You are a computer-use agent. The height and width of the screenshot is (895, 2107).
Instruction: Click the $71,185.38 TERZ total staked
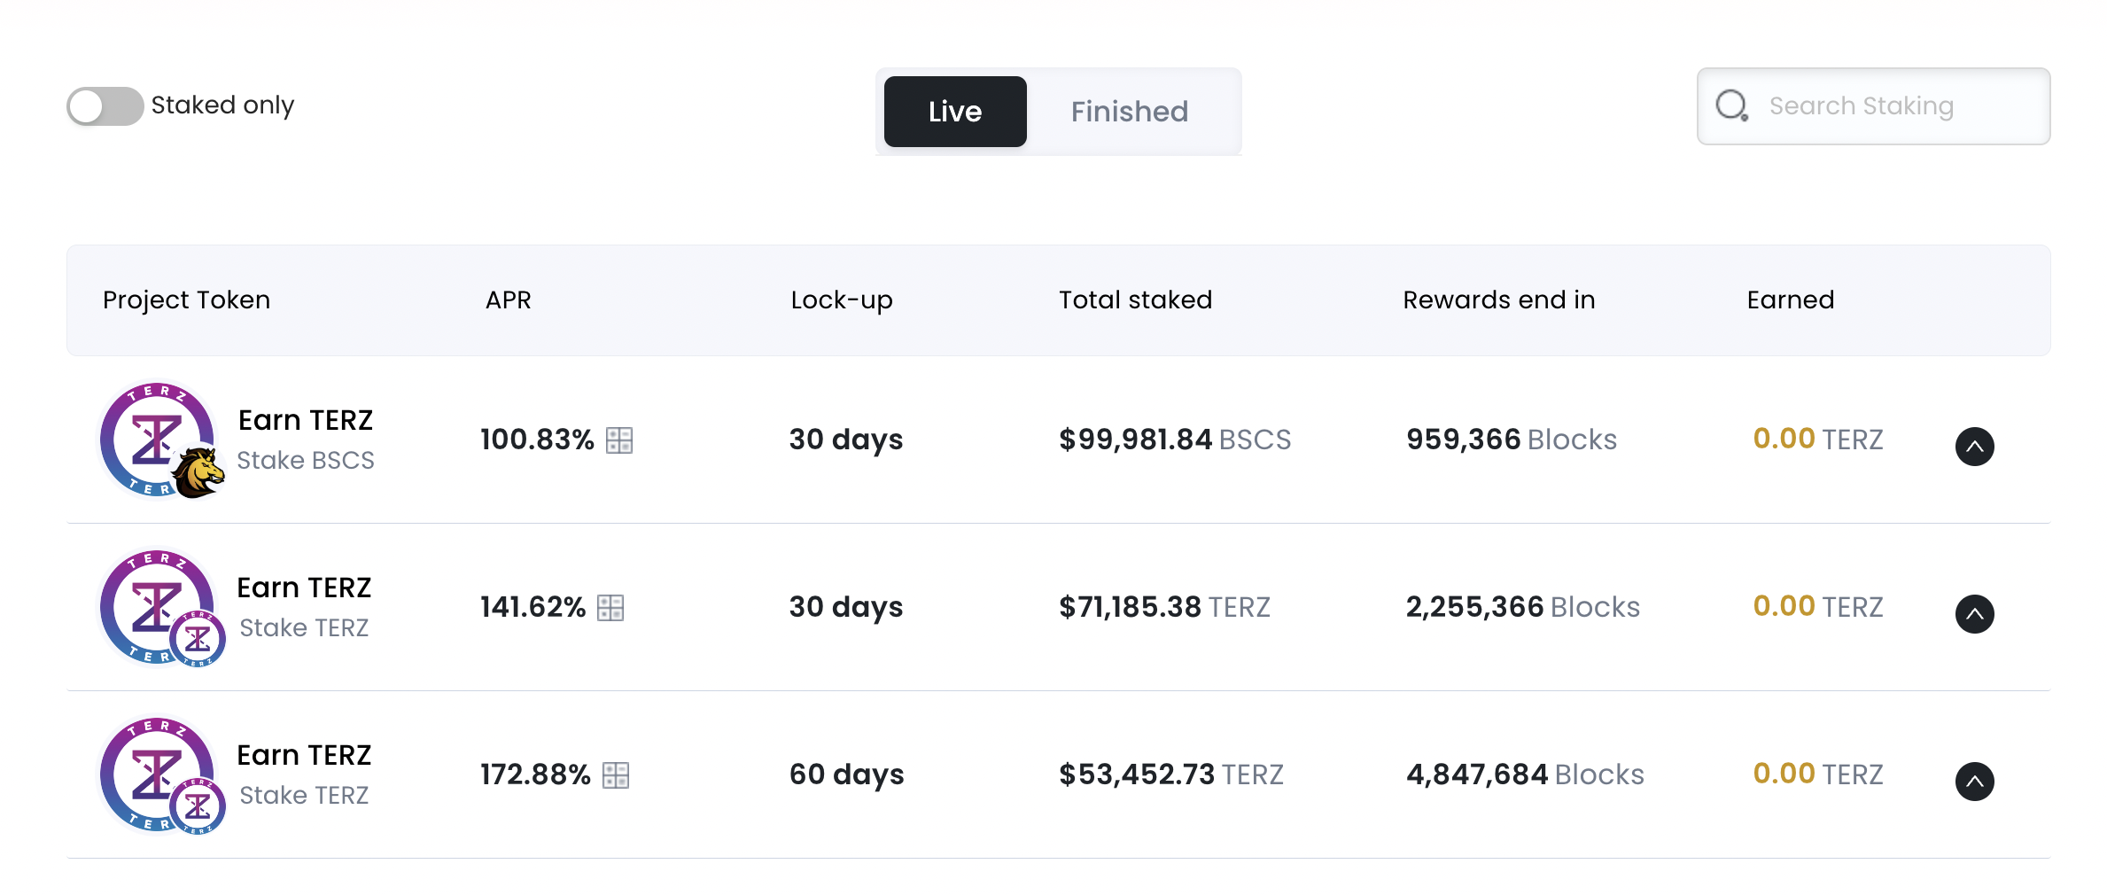tap(1164, 607)
